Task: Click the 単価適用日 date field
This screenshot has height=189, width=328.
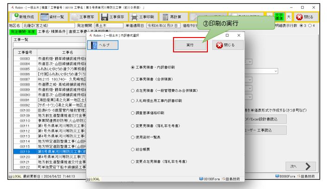Action: [x=163, y=25]
